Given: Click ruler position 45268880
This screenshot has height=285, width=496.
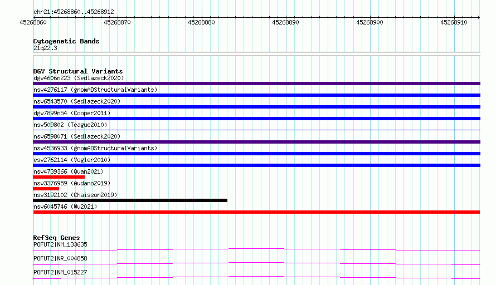Looking at the screenshot, I should [202, 22].
